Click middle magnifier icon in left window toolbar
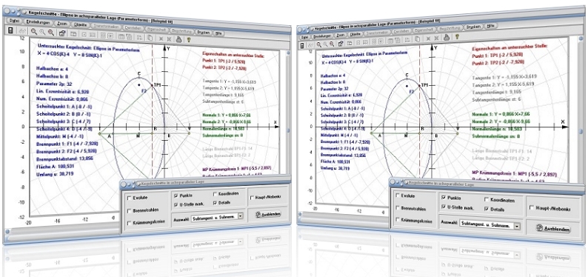 tap(42, 33)
